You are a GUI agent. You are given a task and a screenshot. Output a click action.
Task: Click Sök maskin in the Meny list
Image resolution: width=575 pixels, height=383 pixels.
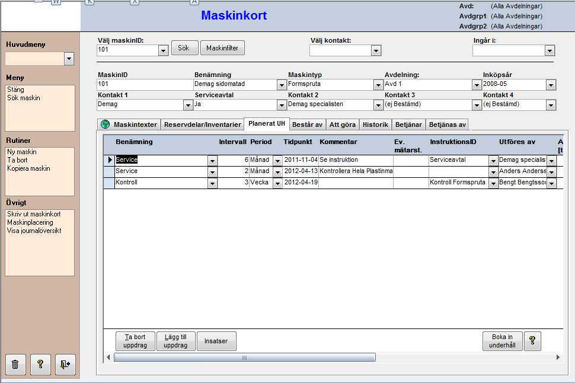(x=24, y=98)
